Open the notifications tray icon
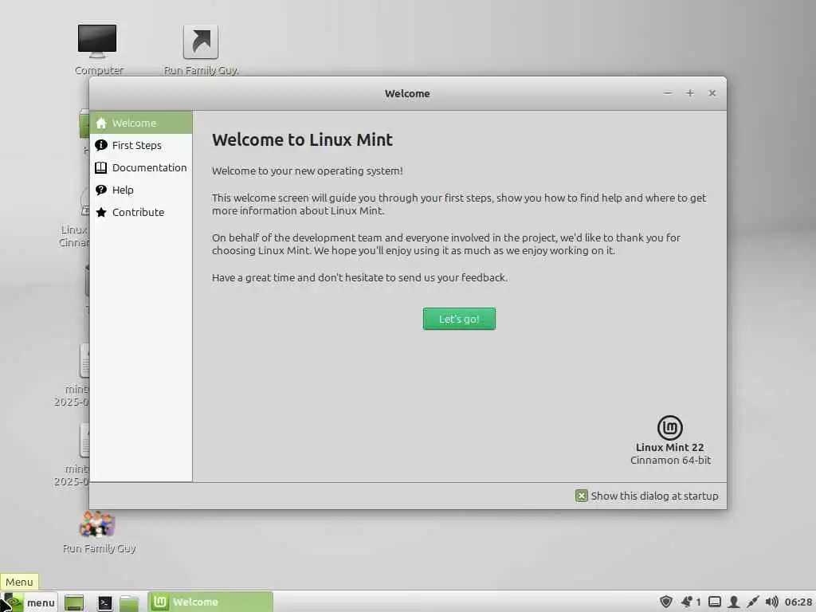 pos(687,602)
